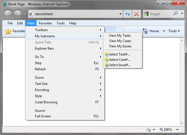This screenshot has height=135, width=187.
Task: Choose Full Screen menu item
Action: (65, 116)
